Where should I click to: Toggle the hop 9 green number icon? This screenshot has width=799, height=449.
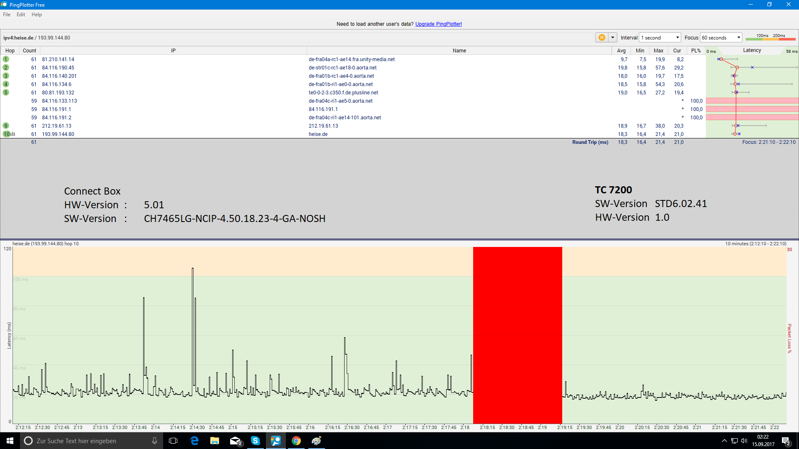click(x=6, y=126)
